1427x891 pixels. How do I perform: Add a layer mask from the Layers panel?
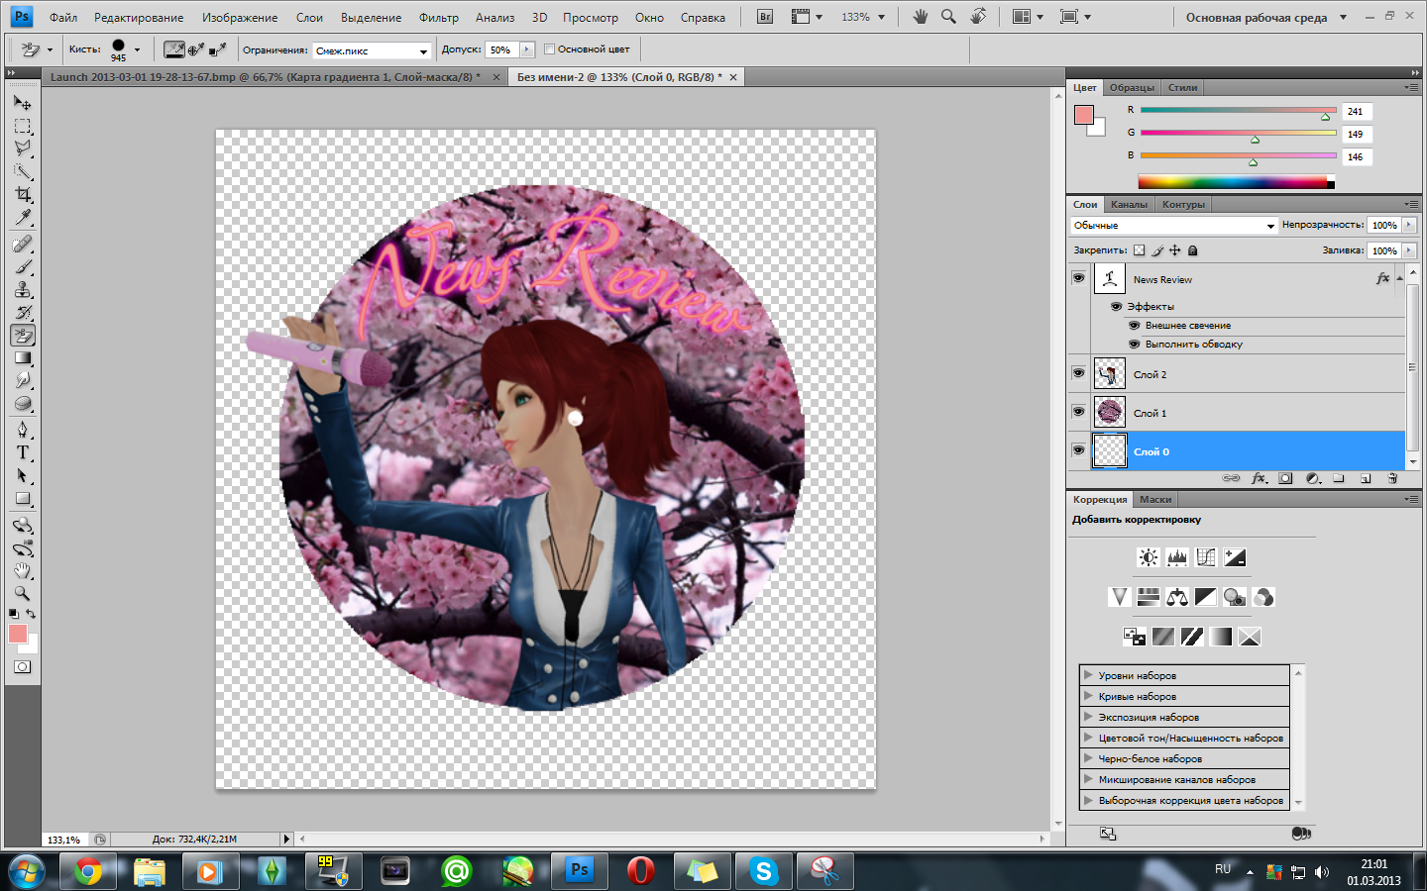(x=1285, y=478)
